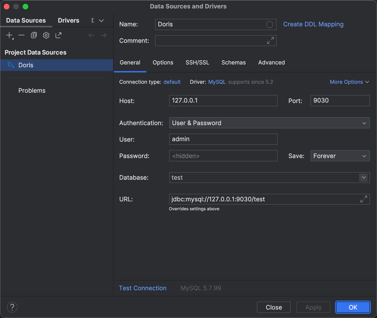Switch to the Schemas tab
The image size is (377, 318).
(x=233, y=62)
